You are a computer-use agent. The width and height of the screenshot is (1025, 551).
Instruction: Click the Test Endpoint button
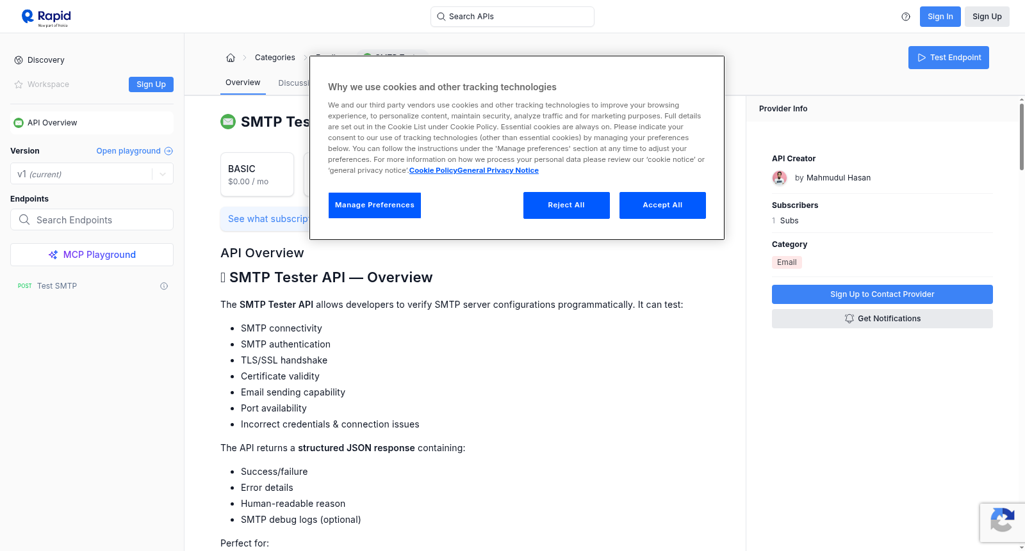tap(949, 58)
